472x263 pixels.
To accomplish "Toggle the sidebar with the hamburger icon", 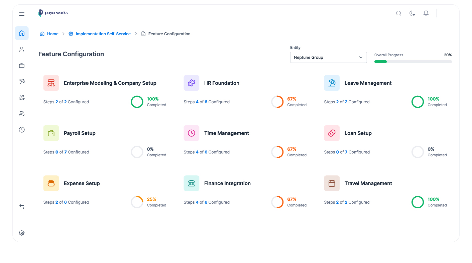I will tap(22, 14).
